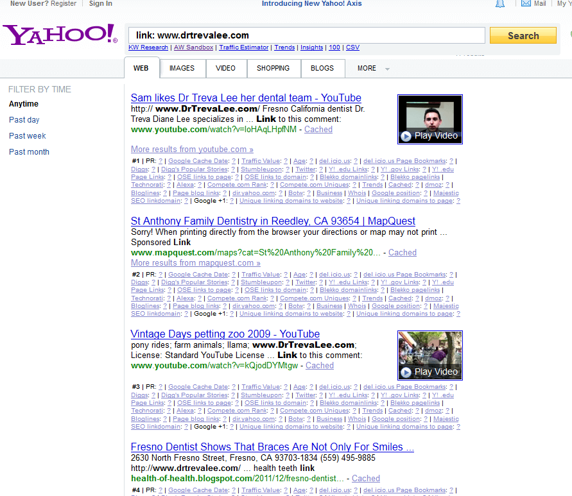Open the Vintage Days petting zoo video thumbnail
The image size is (572, 496).
[x=430, y=355]
